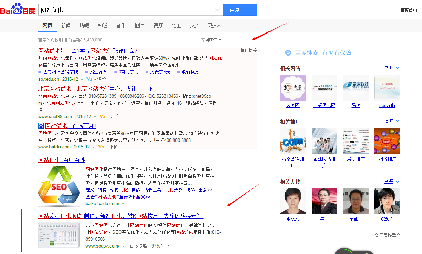Click the 达内网络营销学院 sublink
Viewport: 422px width, 254px height.
[x=61, y=72]
